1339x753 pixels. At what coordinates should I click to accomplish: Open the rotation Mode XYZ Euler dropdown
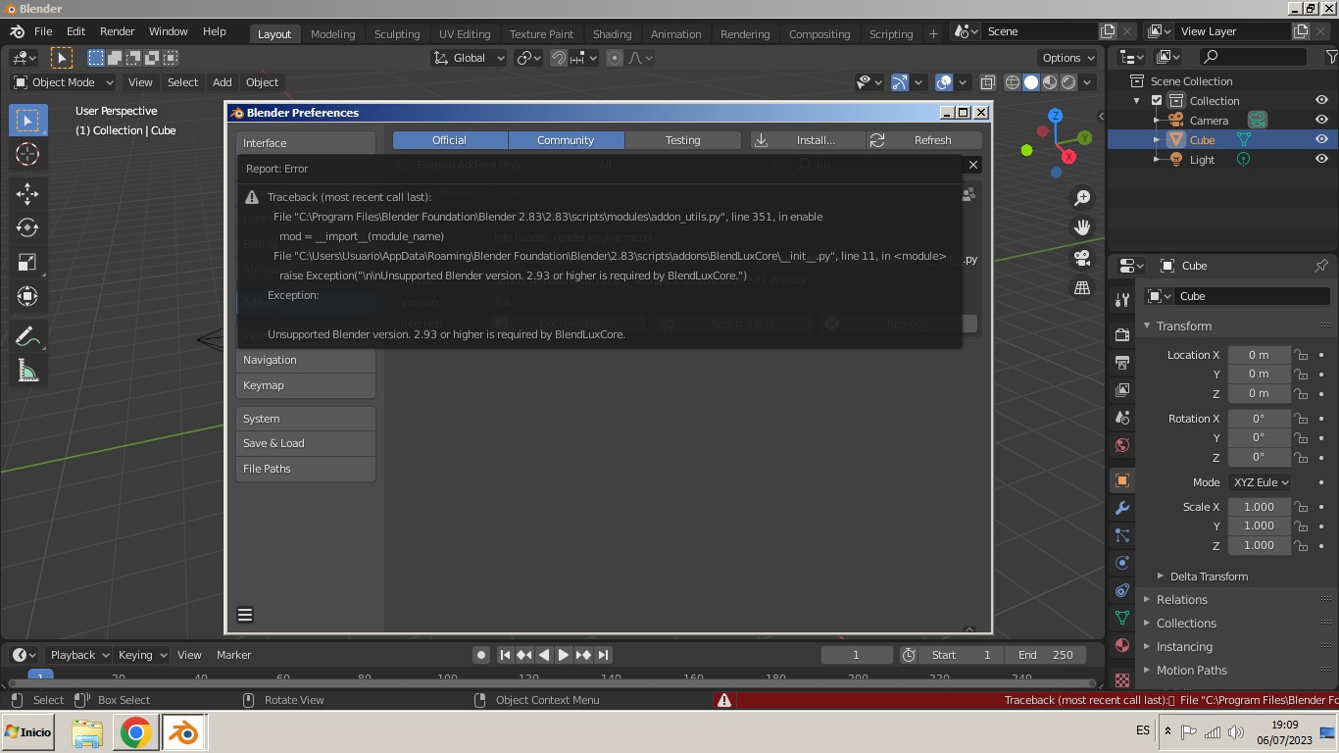(x=1260, y=482)
